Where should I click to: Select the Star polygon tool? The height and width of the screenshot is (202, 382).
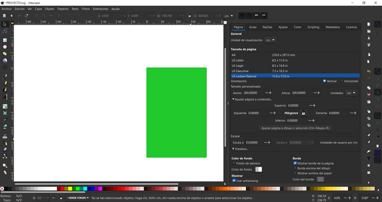5,54
